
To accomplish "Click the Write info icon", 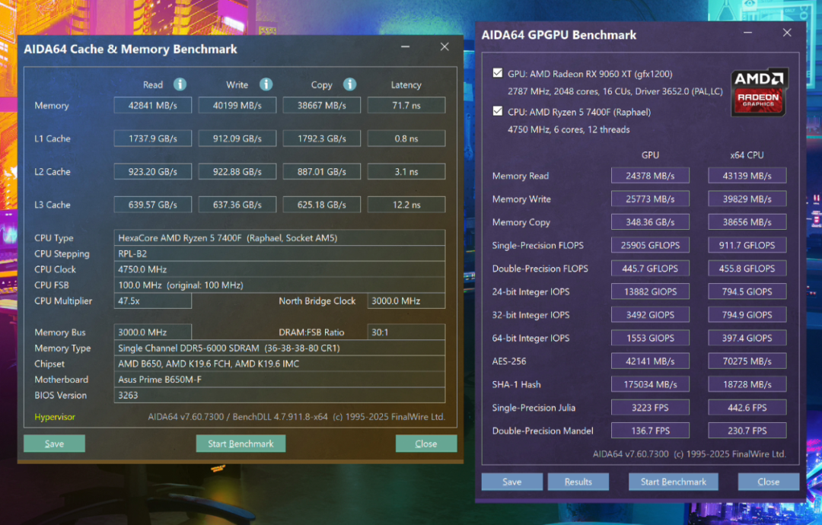I will coord(266,84).
